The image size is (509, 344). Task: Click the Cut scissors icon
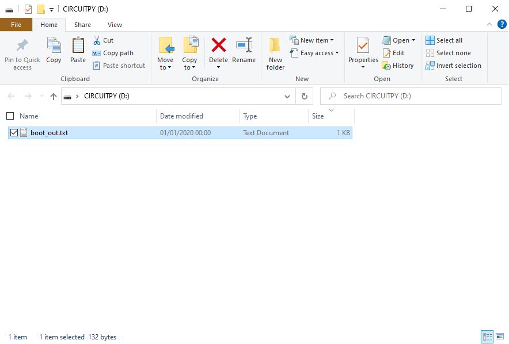97,40
